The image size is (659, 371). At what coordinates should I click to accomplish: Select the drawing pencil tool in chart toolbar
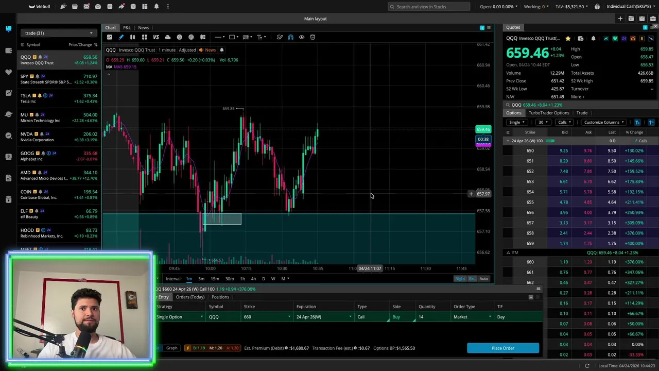click(x=121, y=37)
